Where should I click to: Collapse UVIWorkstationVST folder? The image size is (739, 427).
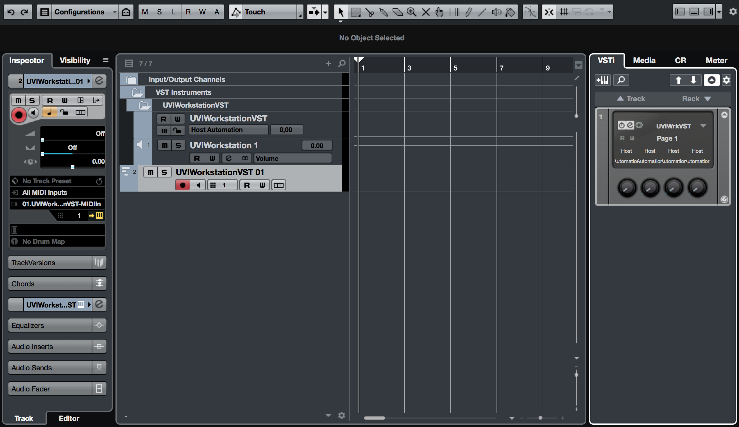[145, 105]
